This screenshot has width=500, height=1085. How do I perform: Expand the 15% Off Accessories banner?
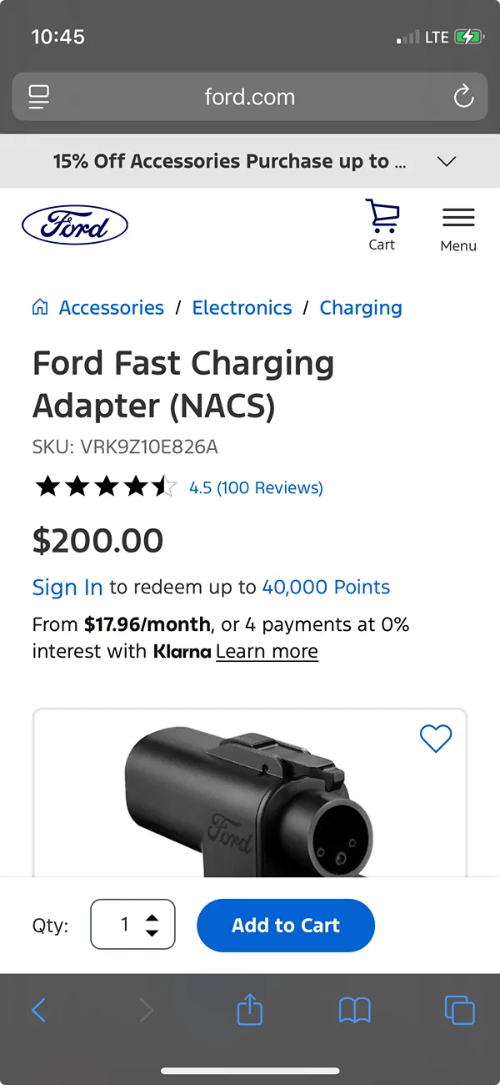point(447,161)
